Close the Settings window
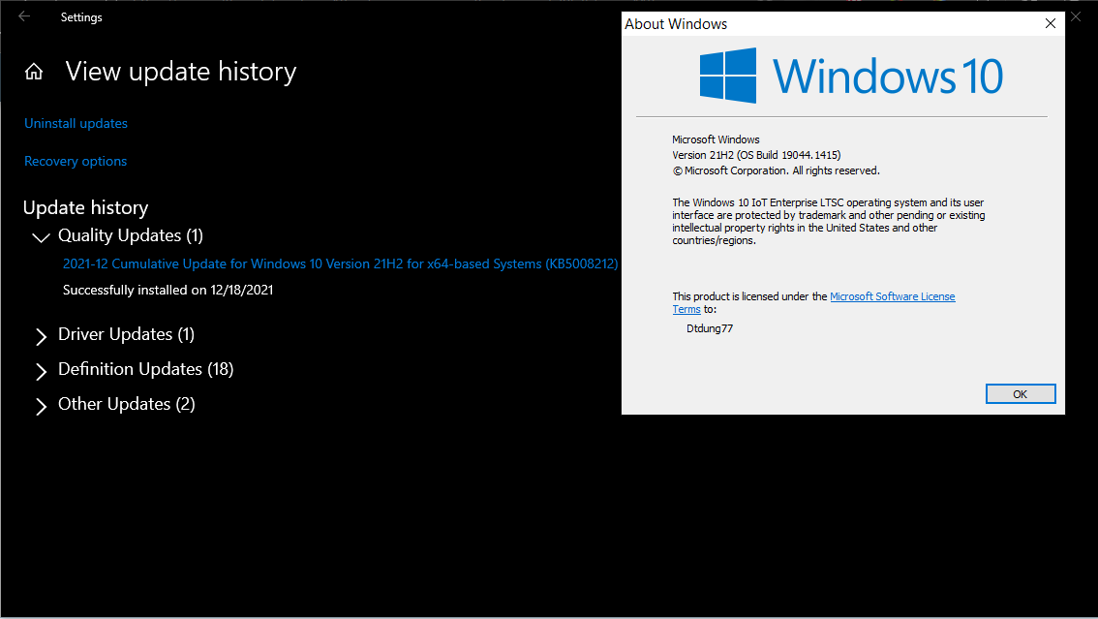 point(1077,16)
